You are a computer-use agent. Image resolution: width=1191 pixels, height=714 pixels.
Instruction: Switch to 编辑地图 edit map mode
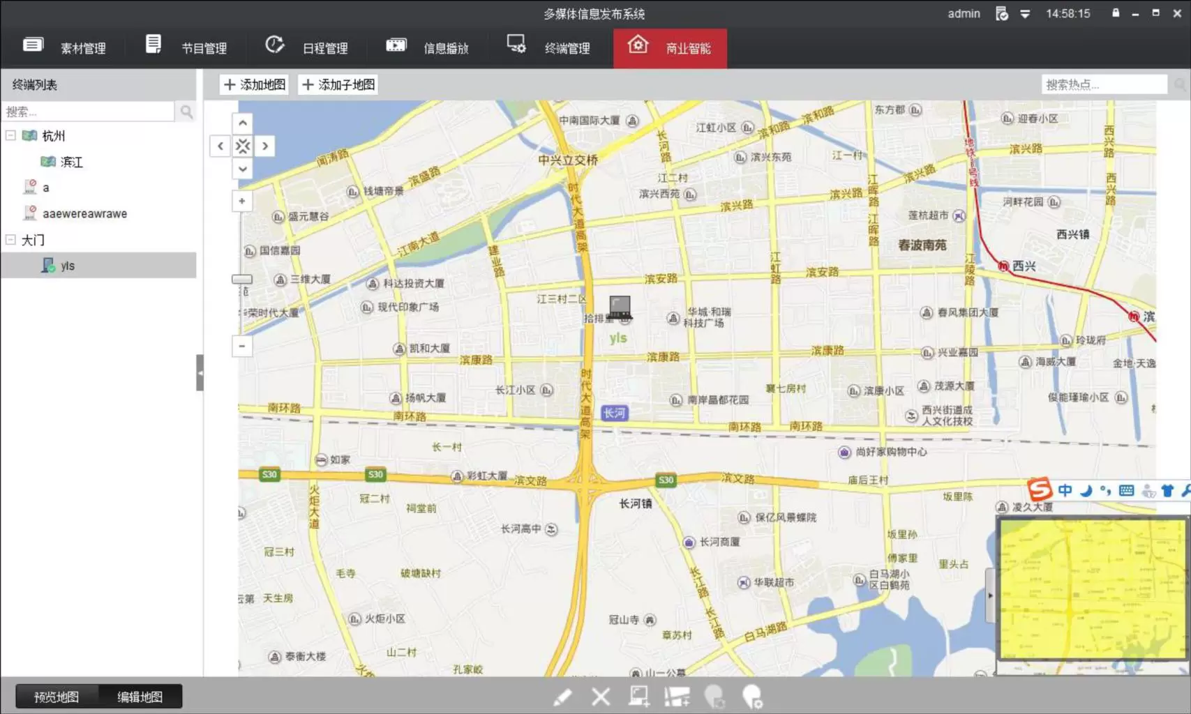pyautogui.click(x=140, y=697)
